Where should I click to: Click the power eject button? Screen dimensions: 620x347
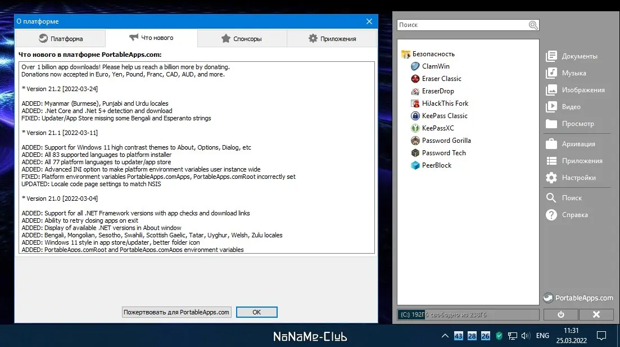560,314
